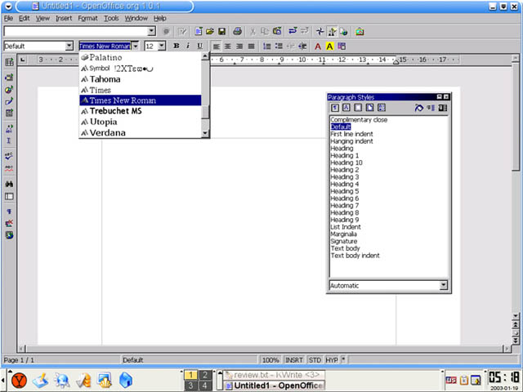This screenshot has width=523, height=392.
Task: Collapse the font name dropdown arrow
Action: (x=135, y=46)
